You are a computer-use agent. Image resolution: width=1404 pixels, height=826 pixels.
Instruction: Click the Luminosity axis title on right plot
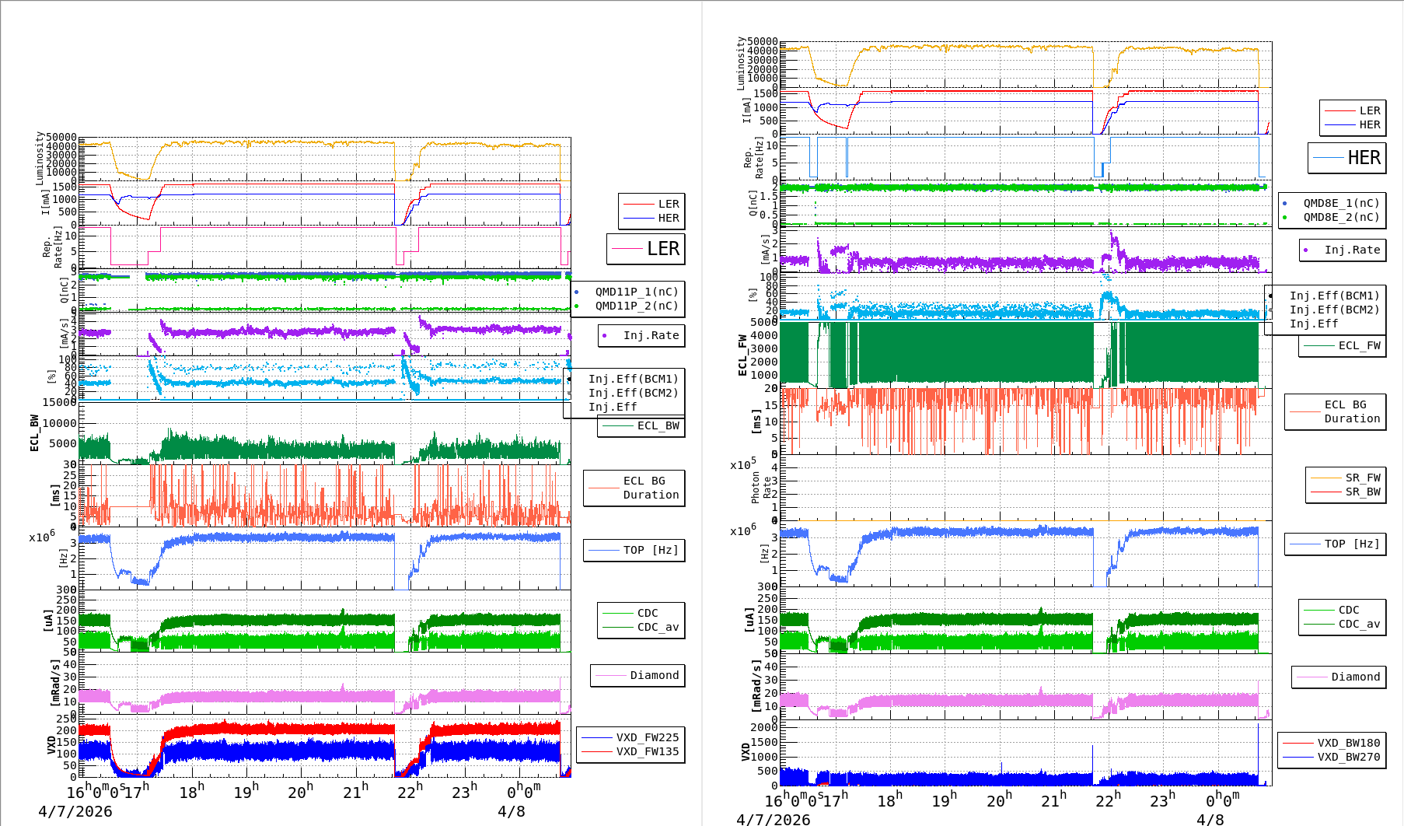click(741, 63)
